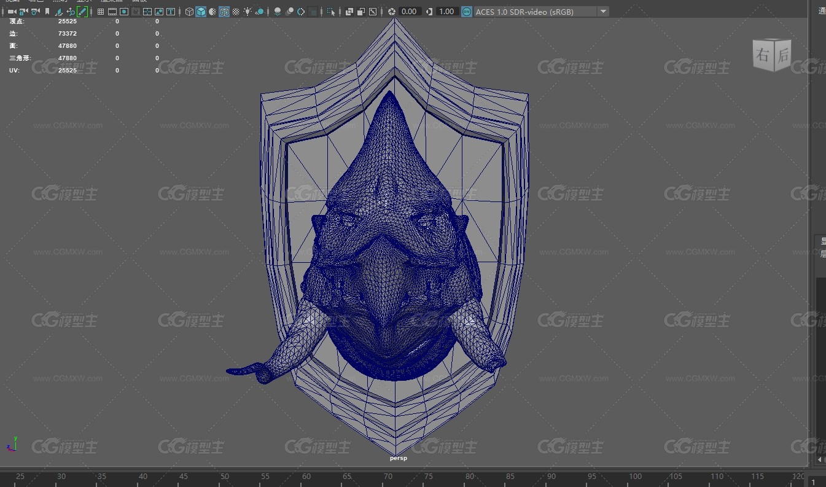Image resolution: width=826 pixels, height=487 pixels.
Task: Click the Motion Blur icon
Action: click(x=289, y=12)
